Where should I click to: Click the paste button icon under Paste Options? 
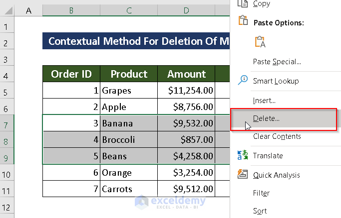point(260,42)
